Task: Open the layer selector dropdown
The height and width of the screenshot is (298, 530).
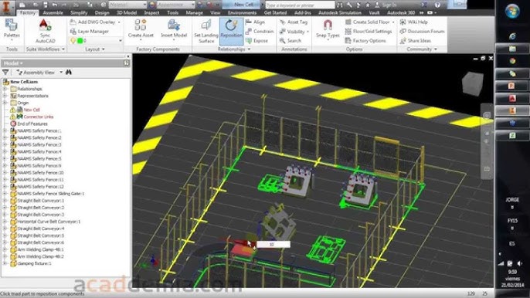Action: coord(121,41)
